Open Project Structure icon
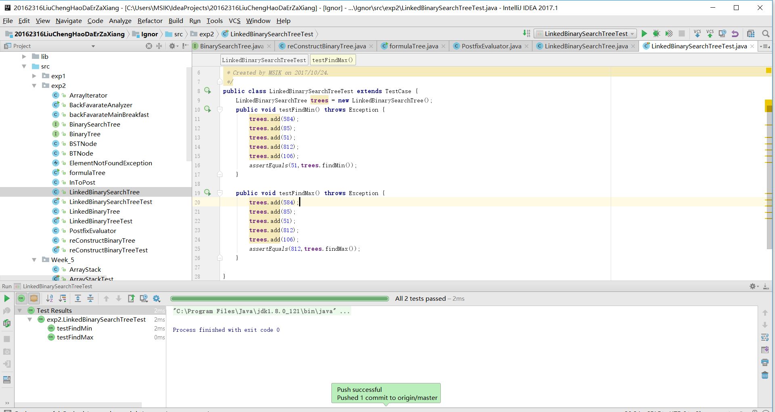775x412 pixels. click(751, 33)
